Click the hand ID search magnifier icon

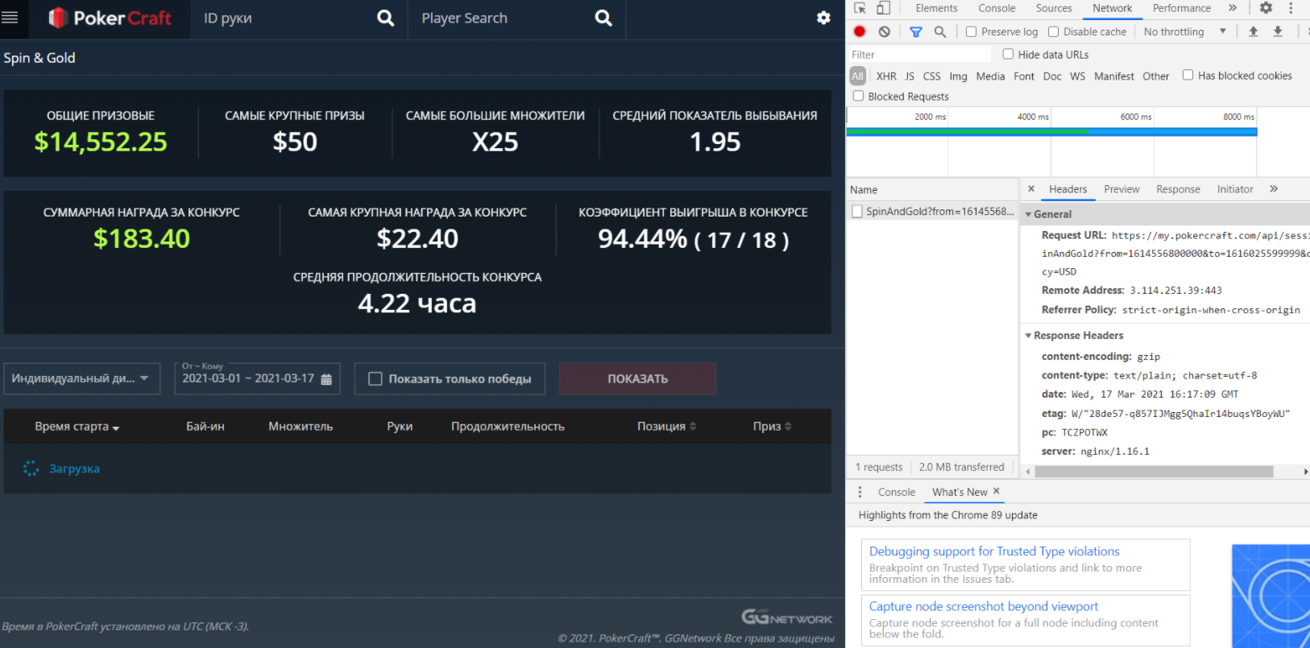coord(386,18)
